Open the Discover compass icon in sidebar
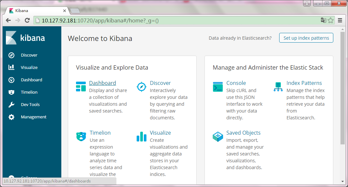348x187 pixels. (11, 55)
